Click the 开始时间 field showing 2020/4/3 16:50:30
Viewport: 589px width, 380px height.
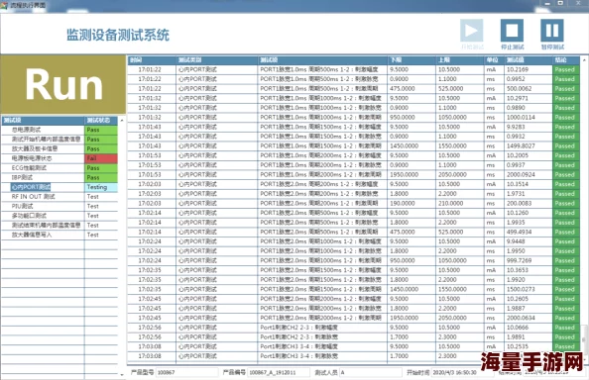[x=462, y=372]
